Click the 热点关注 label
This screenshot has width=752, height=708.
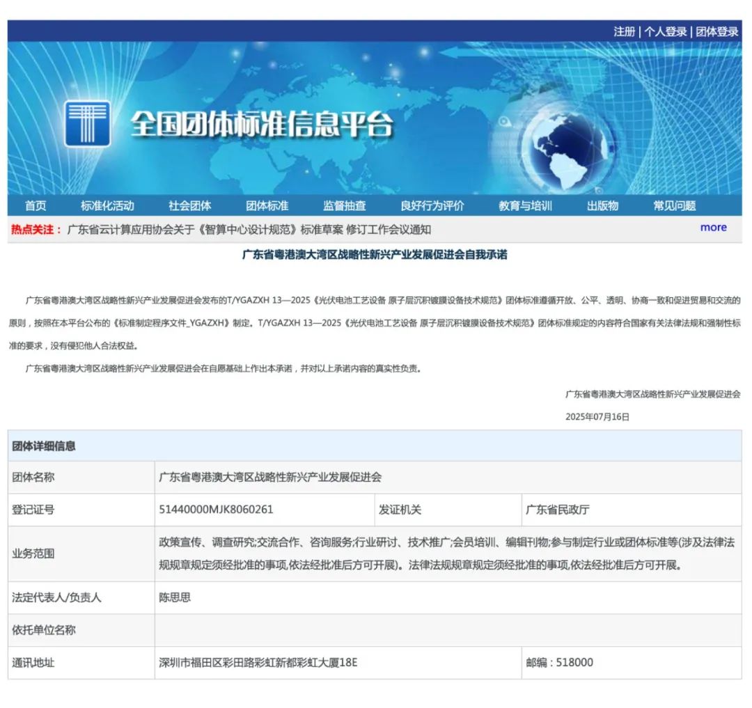pyautogui.click(x=36, y=230)
